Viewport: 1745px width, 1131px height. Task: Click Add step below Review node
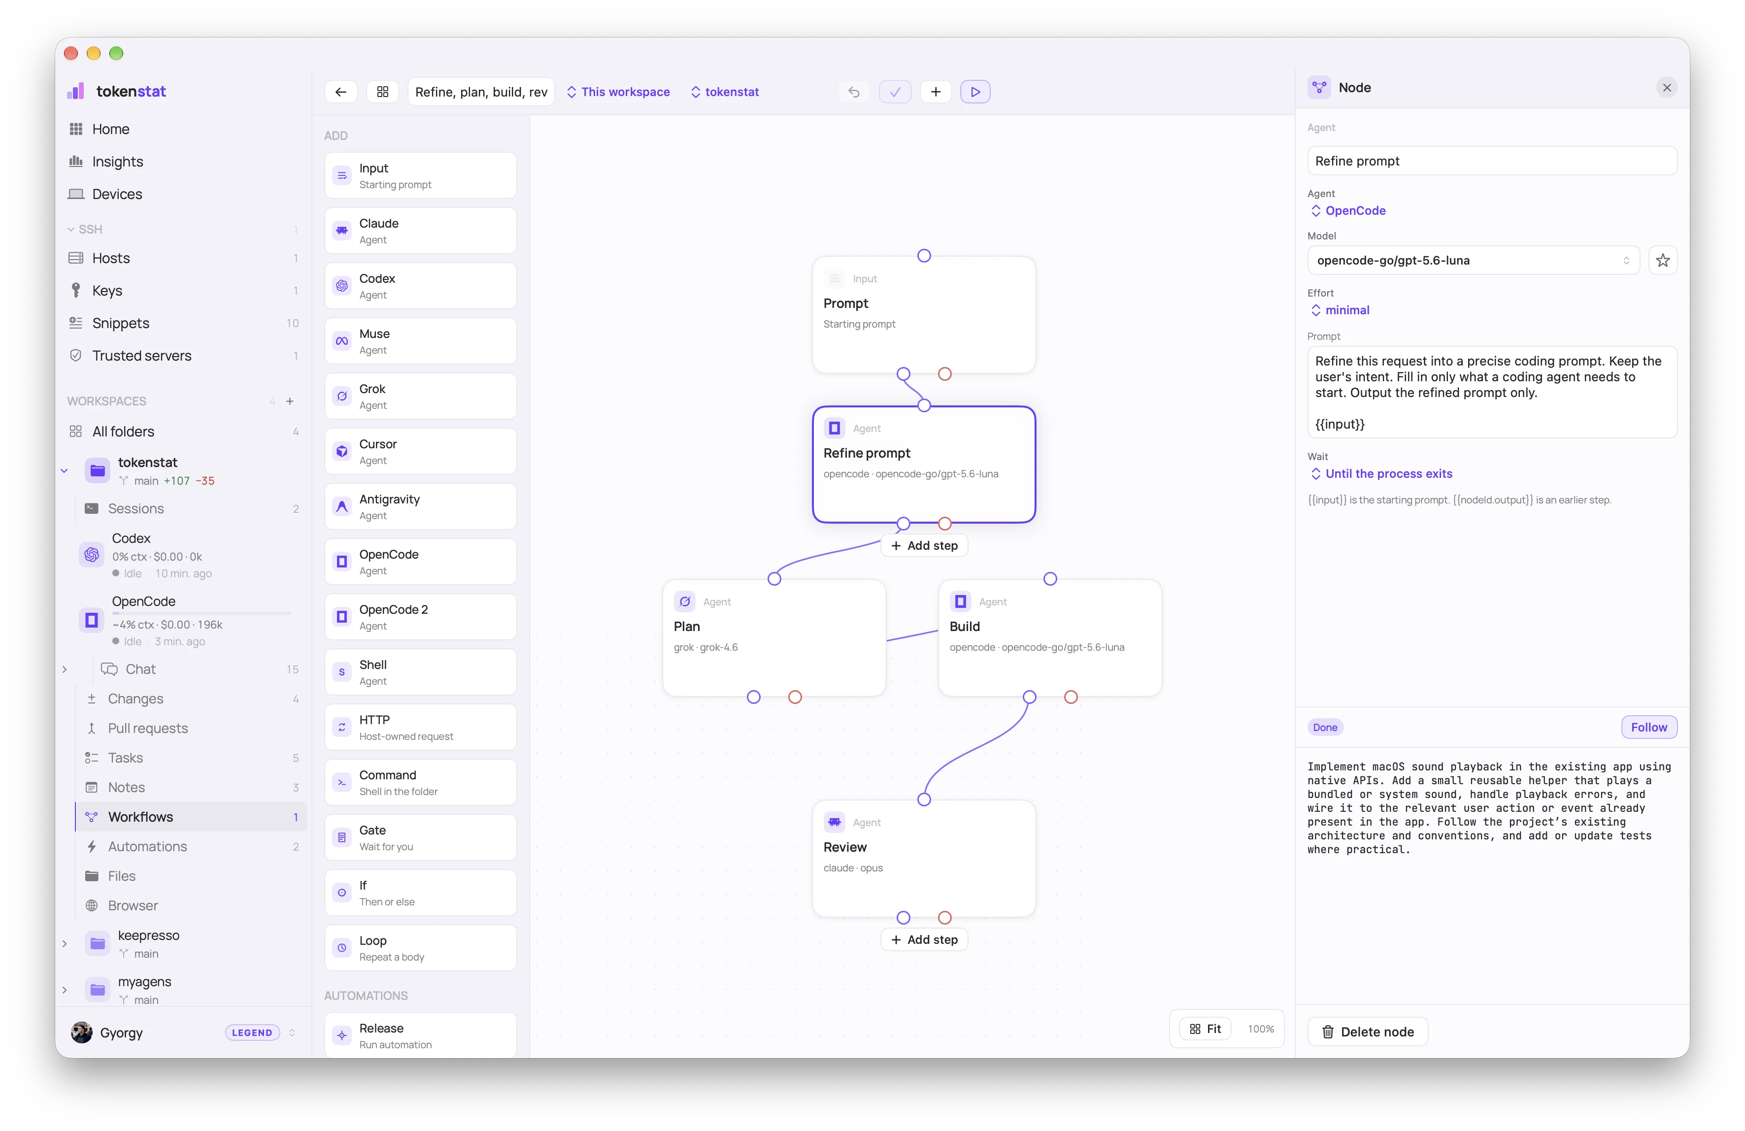point(924,940)
